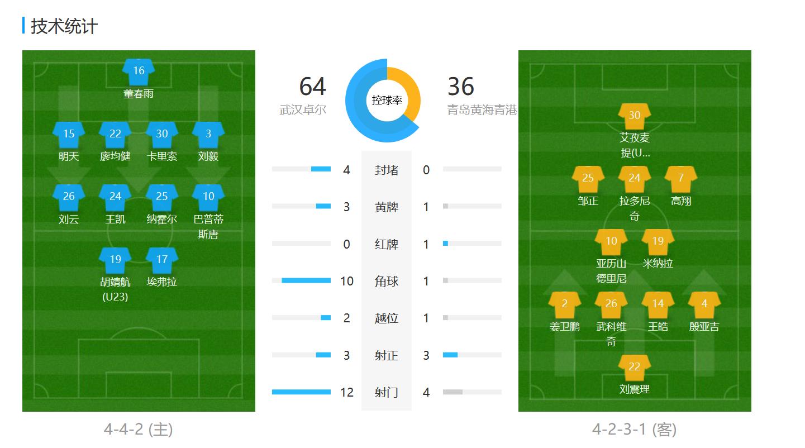Click the 控球率 possession donut chart center
Screen dimensions: 805x448
[x=387, y=101]
